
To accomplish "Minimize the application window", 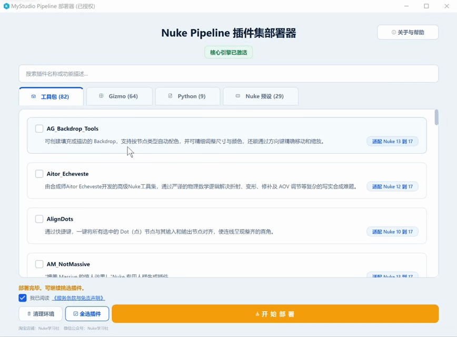I will click(406, 6).
